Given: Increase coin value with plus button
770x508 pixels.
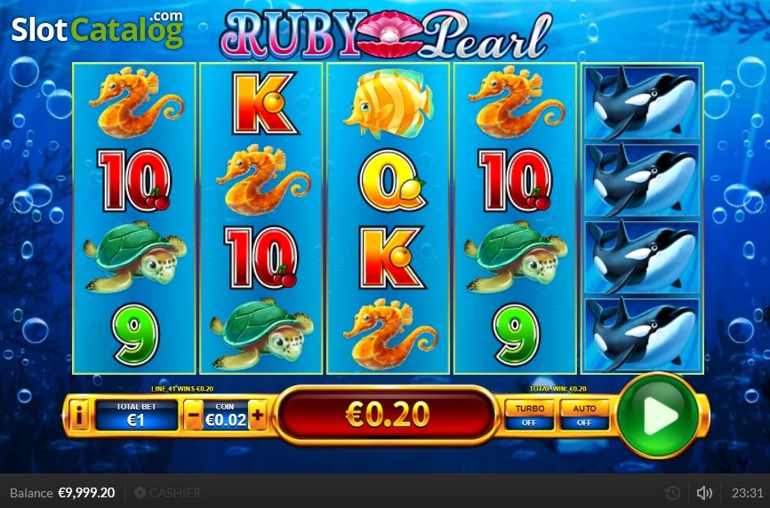Looking at the screenshot, I should [257, 415].
